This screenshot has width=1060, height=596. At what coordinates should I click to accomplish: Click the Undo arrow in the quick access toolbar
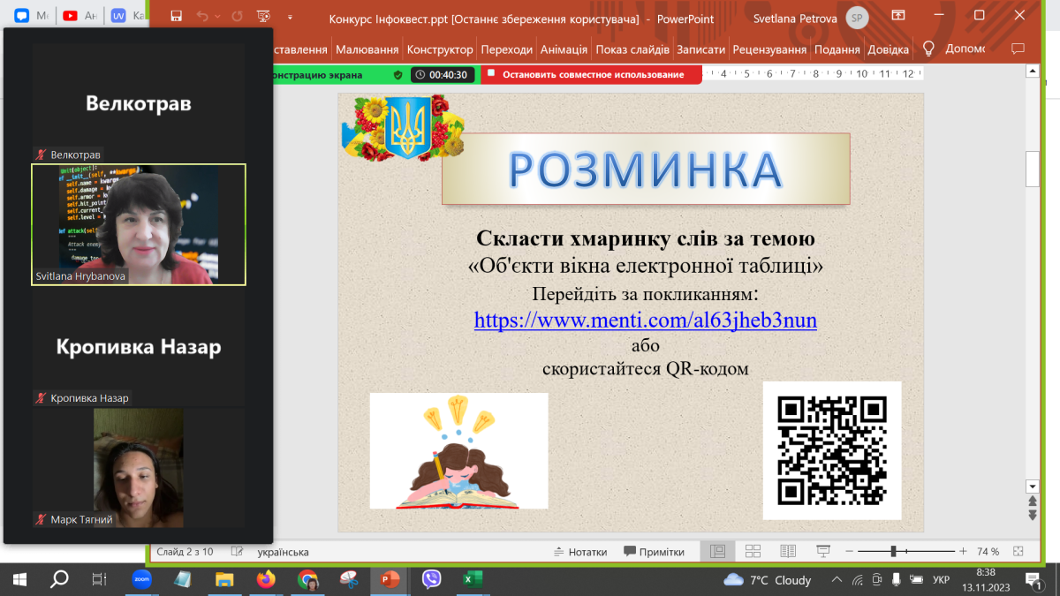(203, 17)
